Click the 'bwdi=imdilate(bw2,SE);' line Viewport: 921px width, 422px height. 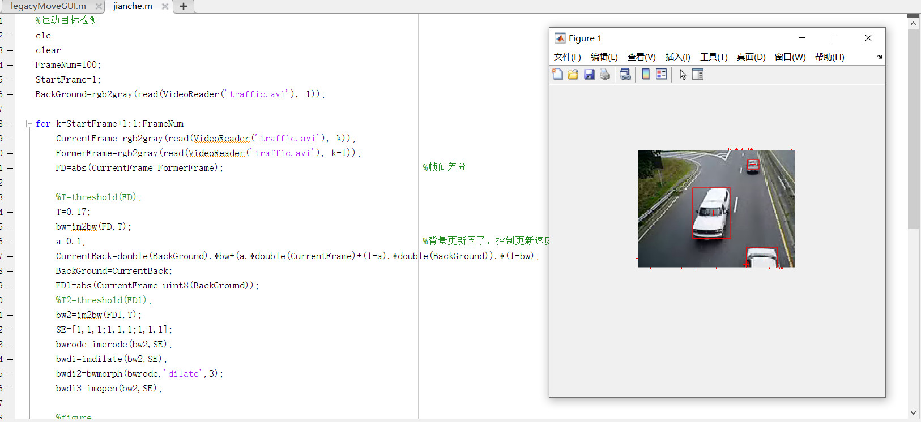(112, 359)
